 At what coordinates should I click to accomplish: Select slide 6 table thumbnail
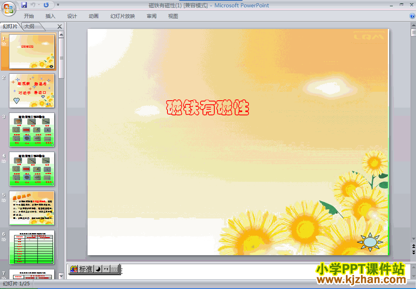coord(32,247)
